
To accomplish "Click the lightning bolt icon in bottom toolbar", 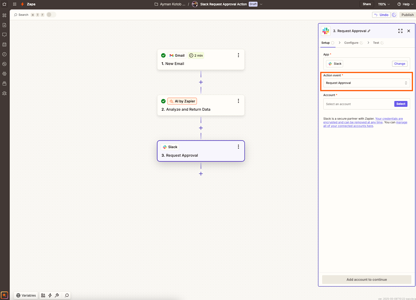I will click(x=50, y=295).
